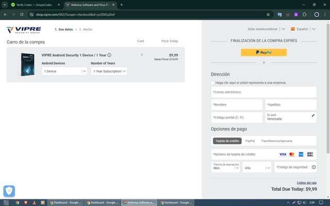The image size is (330, 206).
Task: Click the VIPRE Security Group logo
Action: (24, 30)
